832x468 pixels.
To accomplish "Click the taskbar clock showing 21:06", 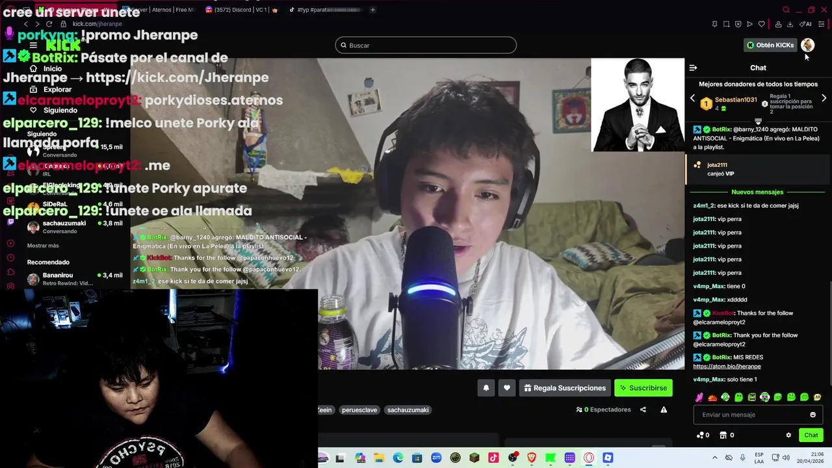I will (x=810, y=458).
